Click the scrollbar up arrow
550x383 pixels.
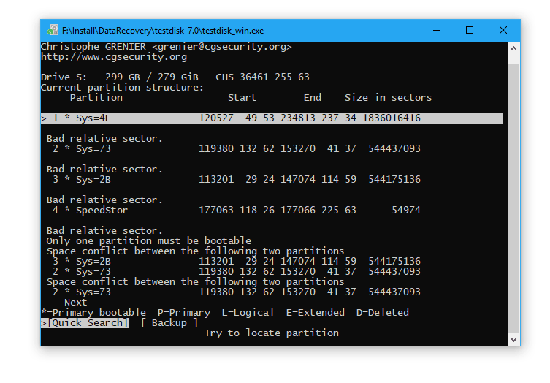point(514,48)
